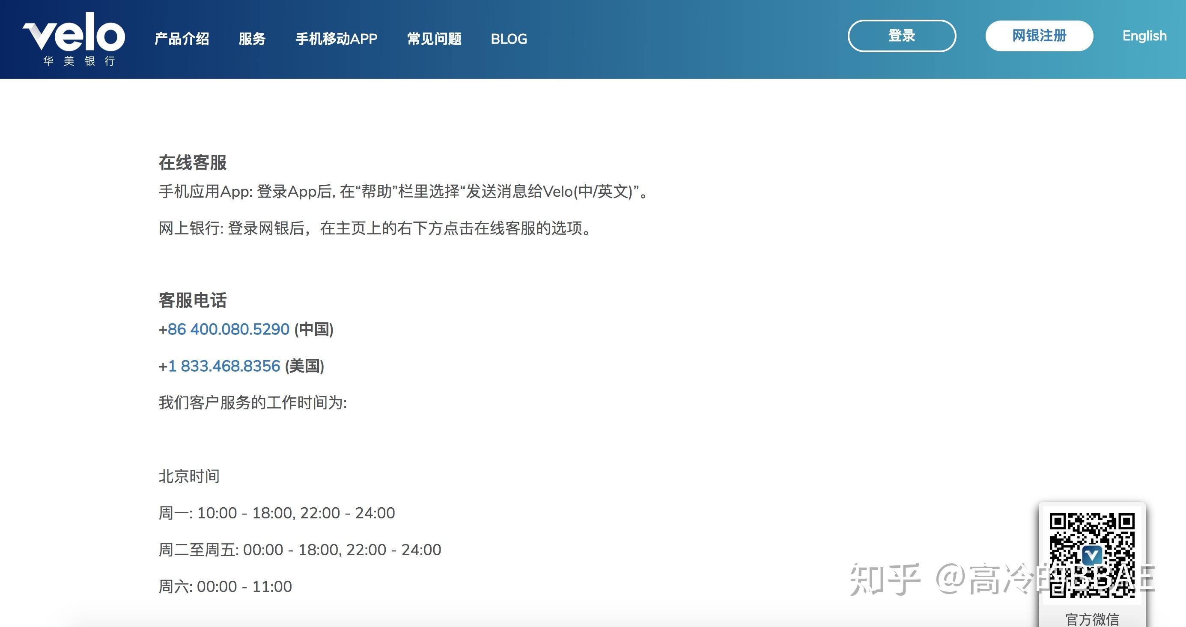The height and width of the screenshot is (627, 1186).
Task: Click the 官方微信 label
Action: (1092, 619)
